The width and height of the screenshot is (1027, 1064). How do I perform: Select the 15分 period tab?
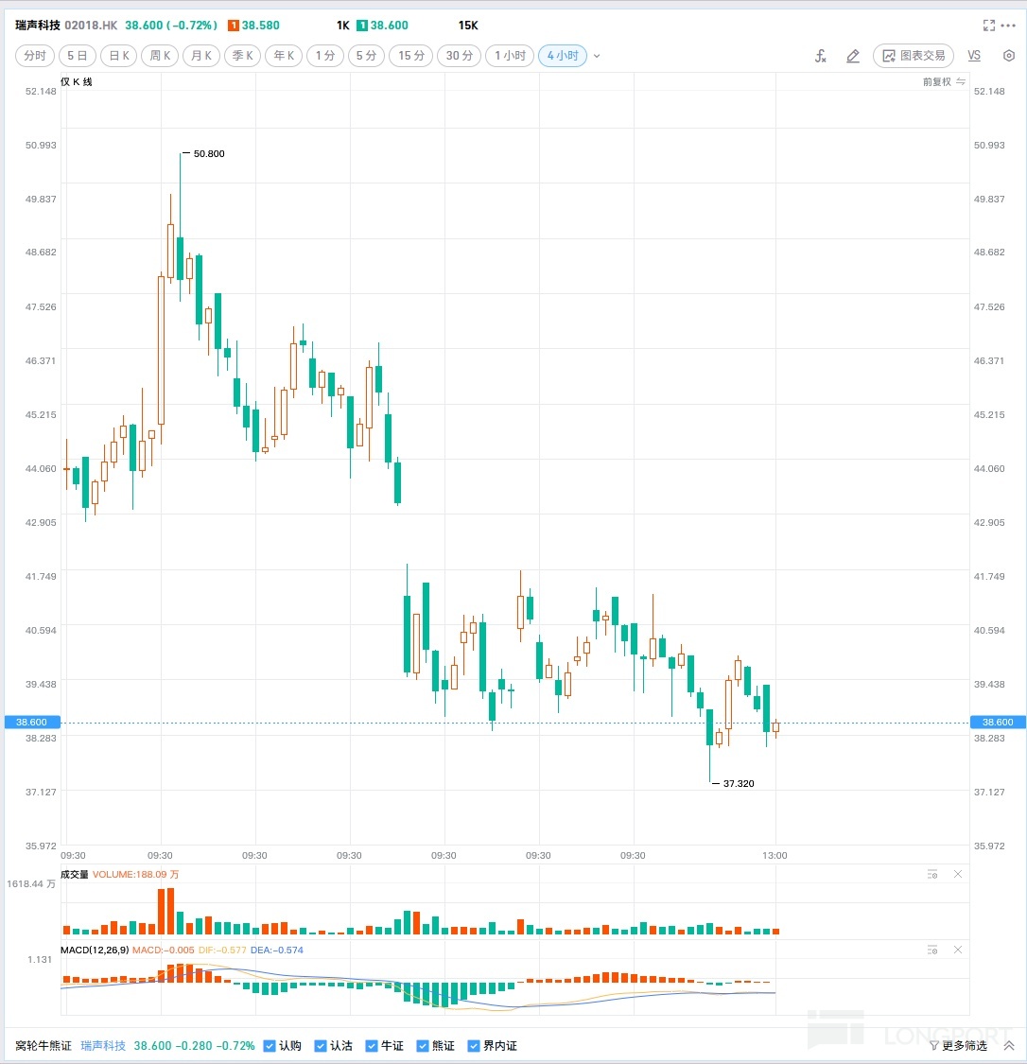[x=411, y=56]
